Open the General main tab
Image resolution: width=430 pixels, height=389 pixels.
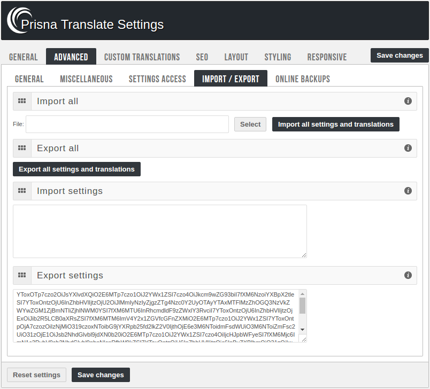click(24, 57)
